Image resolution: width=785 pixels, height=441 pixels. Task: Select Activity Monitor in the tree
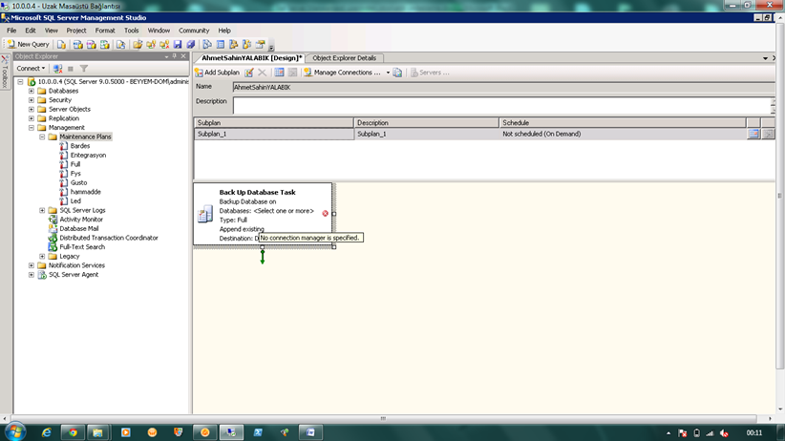click(x=81, y=220)
